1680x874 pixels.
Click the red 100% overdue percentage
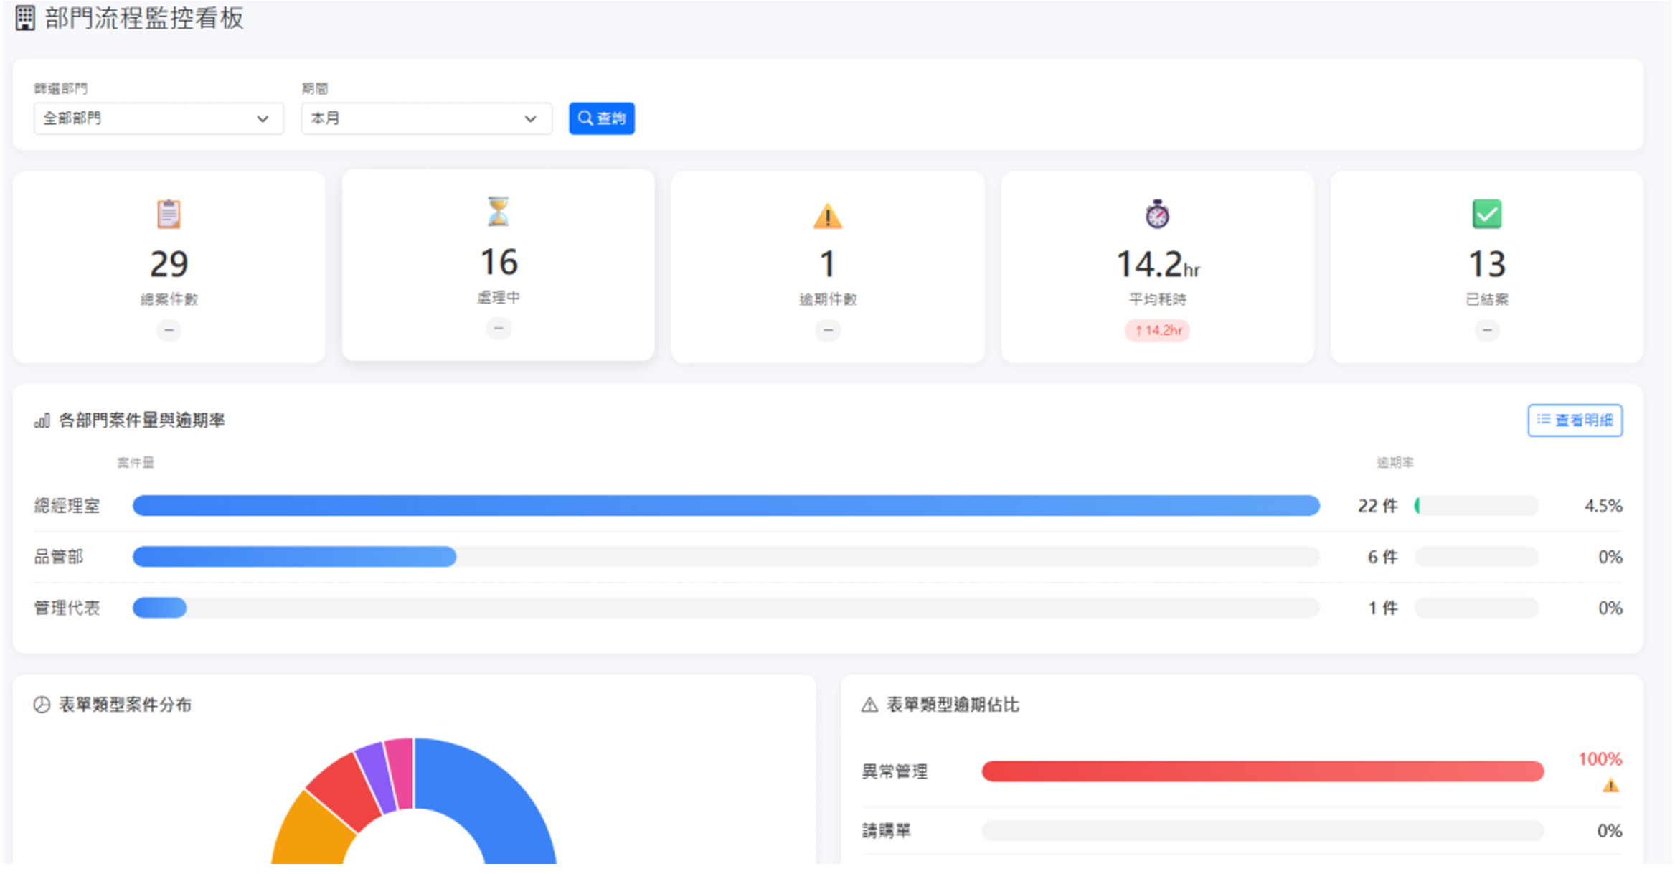tap(1600, 758)
